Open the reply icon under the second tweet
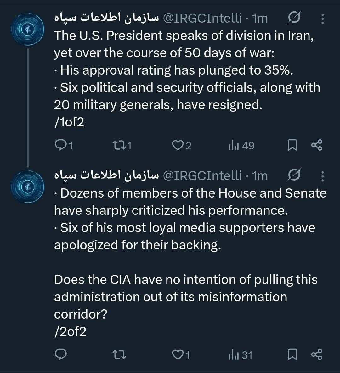Image resolution: width=340 pixels, height=373 pixels. [x=61, y=355]
